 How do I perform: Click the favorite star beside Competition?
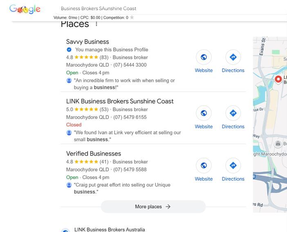[x=132, y=18]
